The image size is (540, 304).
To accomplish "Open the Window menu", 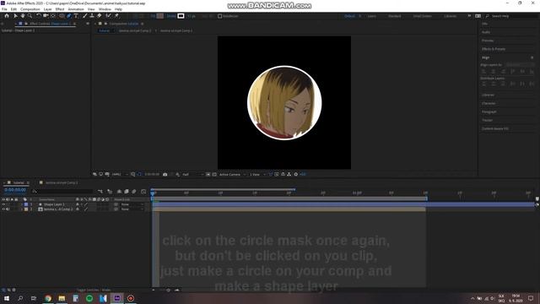I will 105,9.
